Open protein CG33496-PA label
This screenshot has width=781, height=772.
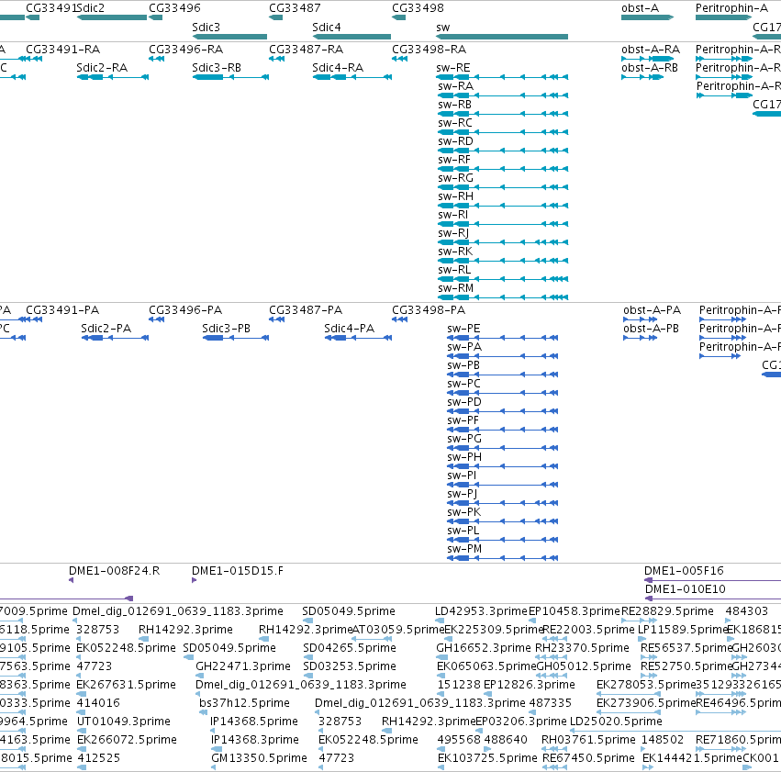click(185, 310)
